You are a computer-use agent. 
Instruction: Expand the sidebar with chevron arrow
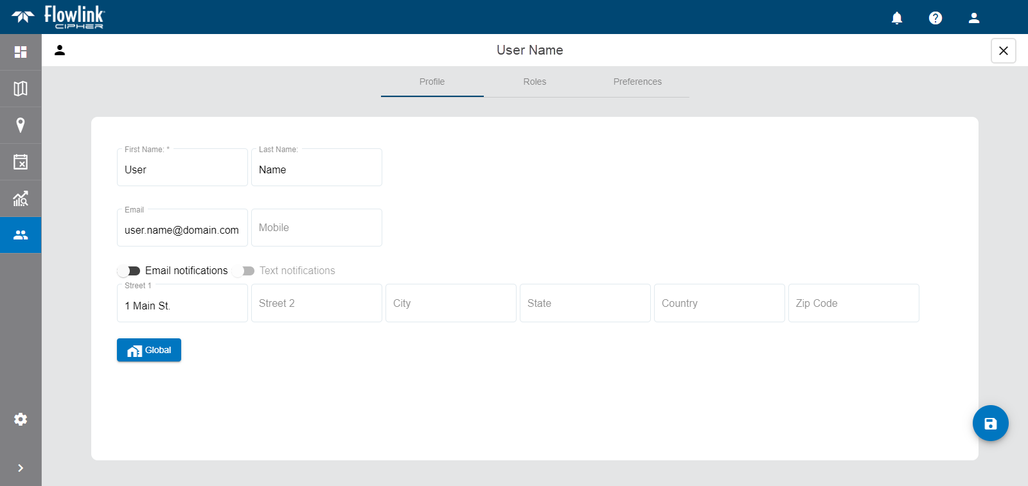click(21, 468)
